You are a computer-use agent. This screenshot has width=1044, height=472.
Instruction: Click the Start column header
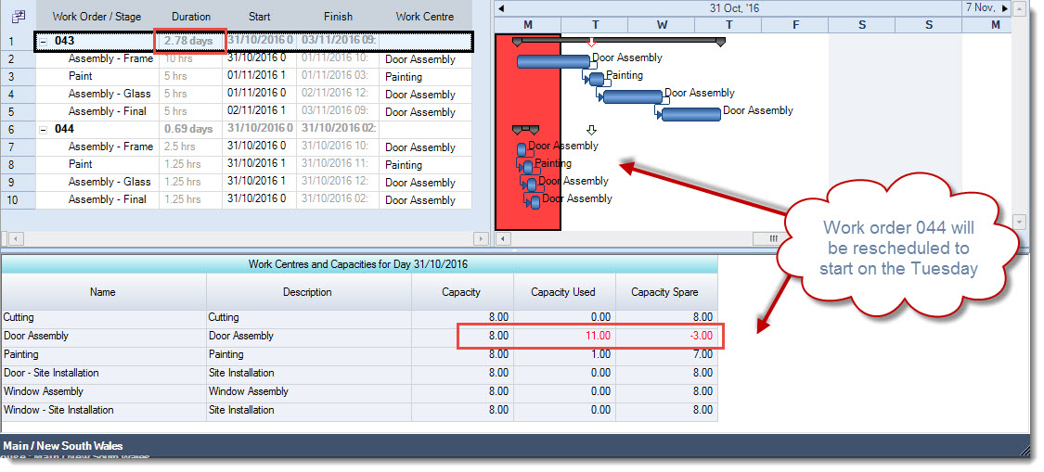coord(259,17)
